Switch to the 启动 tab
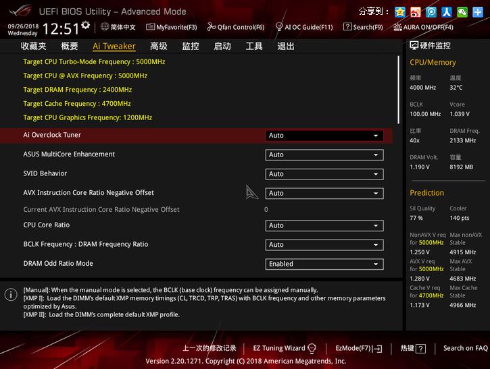The width and height of the screenshot is (490, 369). pos(222,46)
